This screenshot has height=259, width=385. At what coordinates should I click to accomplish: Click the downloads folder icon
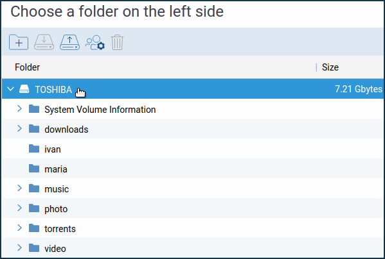(x=34, y=129)
